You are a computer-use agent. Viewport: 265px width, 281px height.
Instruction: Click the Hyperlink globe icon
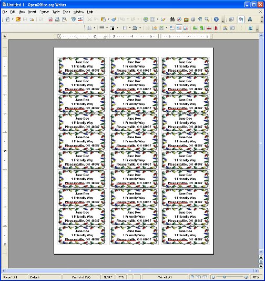(x=146, y=20)
